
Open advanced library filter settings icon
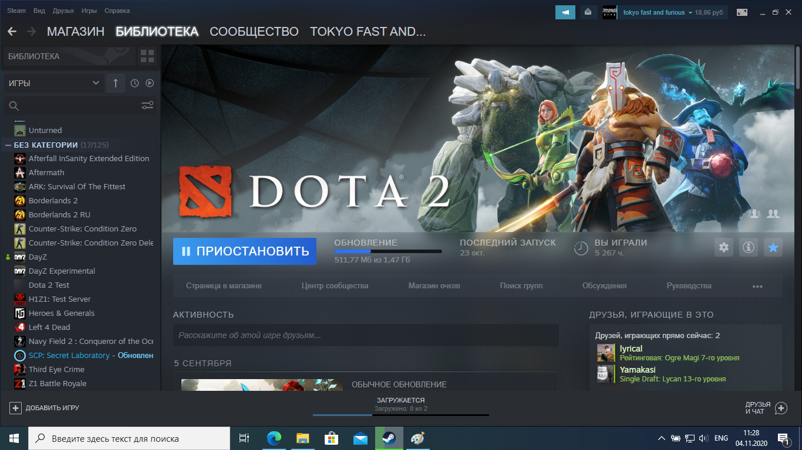[x=147, y=105]
